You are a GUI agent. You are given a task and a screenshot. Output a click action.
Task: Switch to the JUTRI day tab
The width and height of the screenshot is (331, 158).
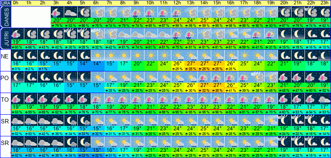click(x=5, y=39)
